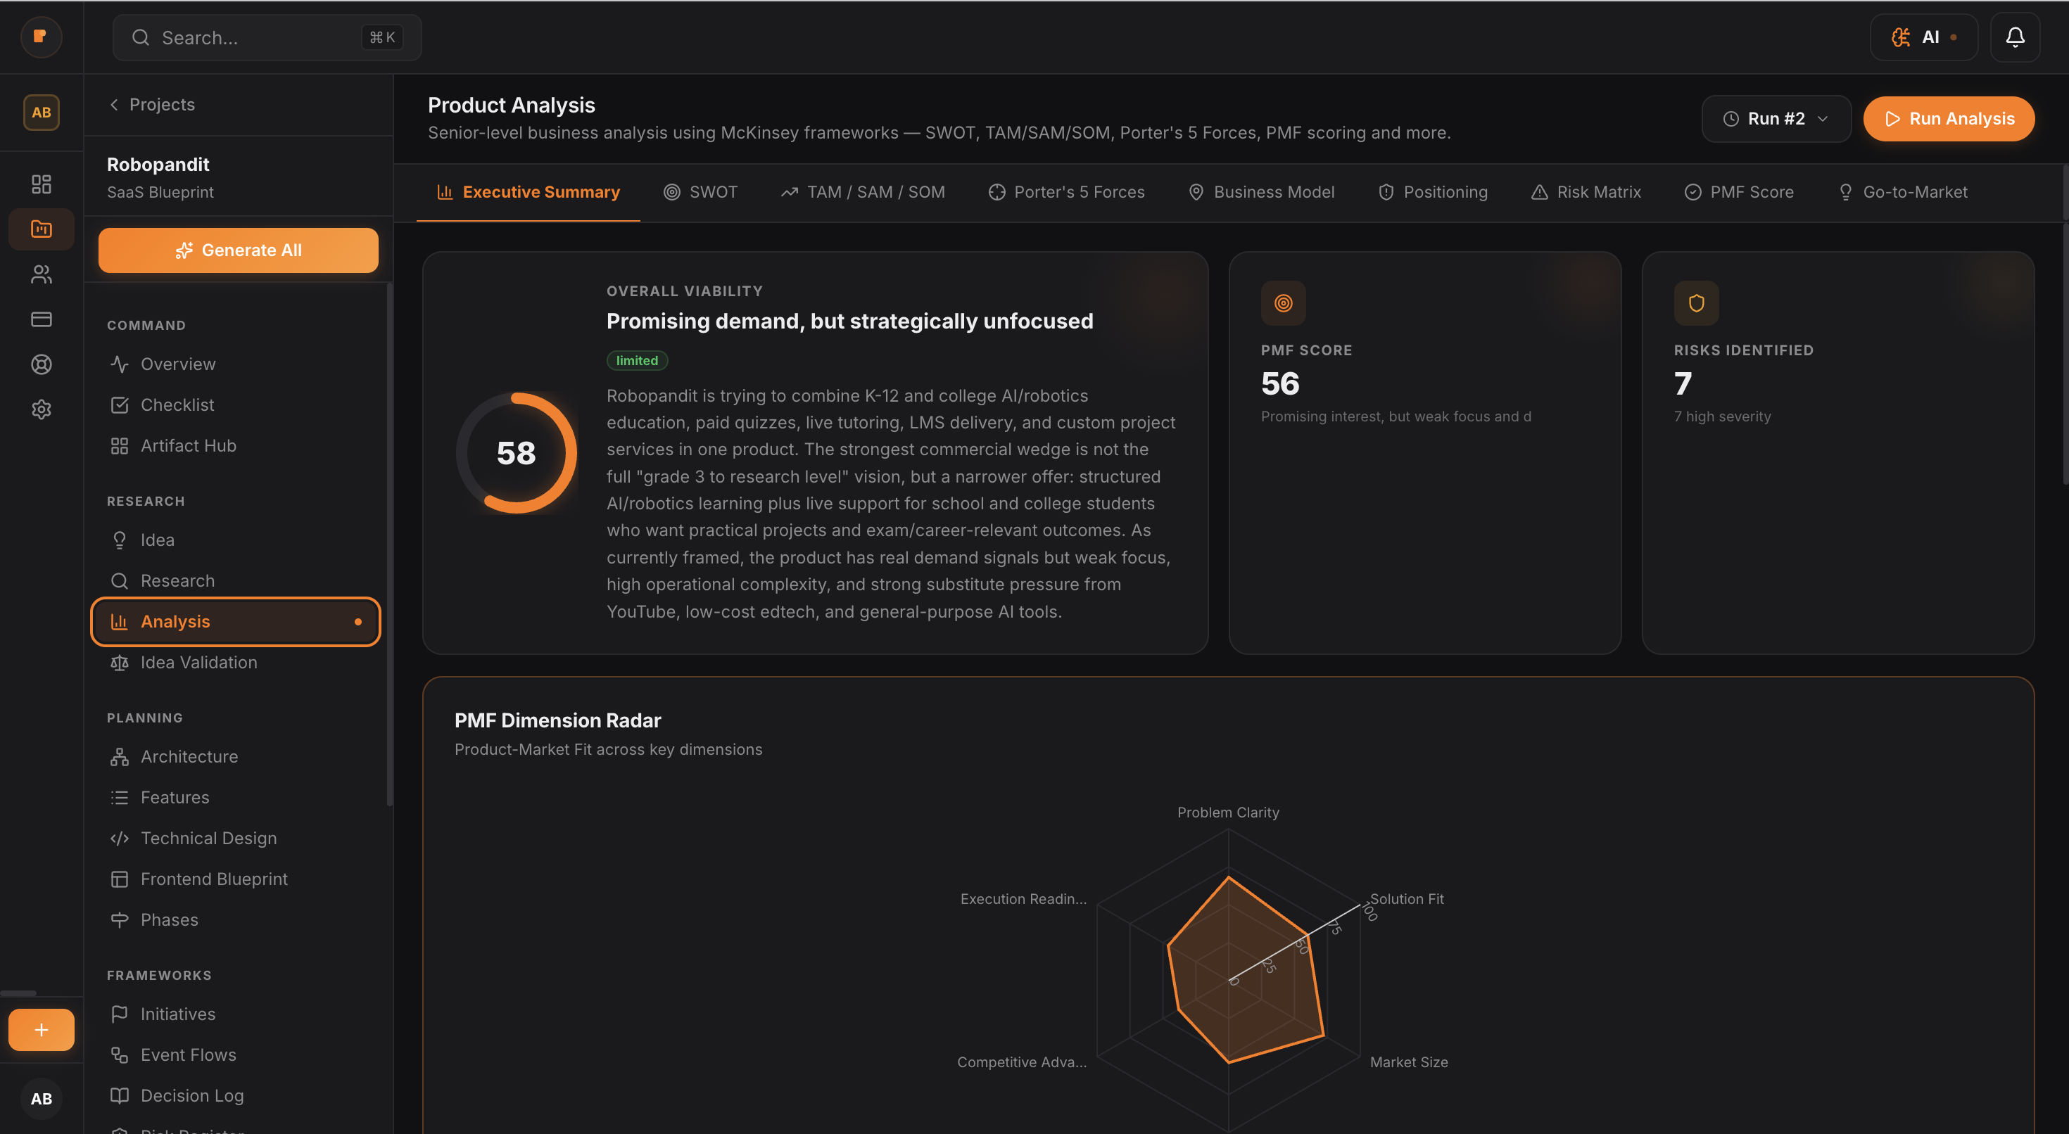Open the Event Flows framework
The height and width of the screenshot is (1134, 2069).
188,1055
